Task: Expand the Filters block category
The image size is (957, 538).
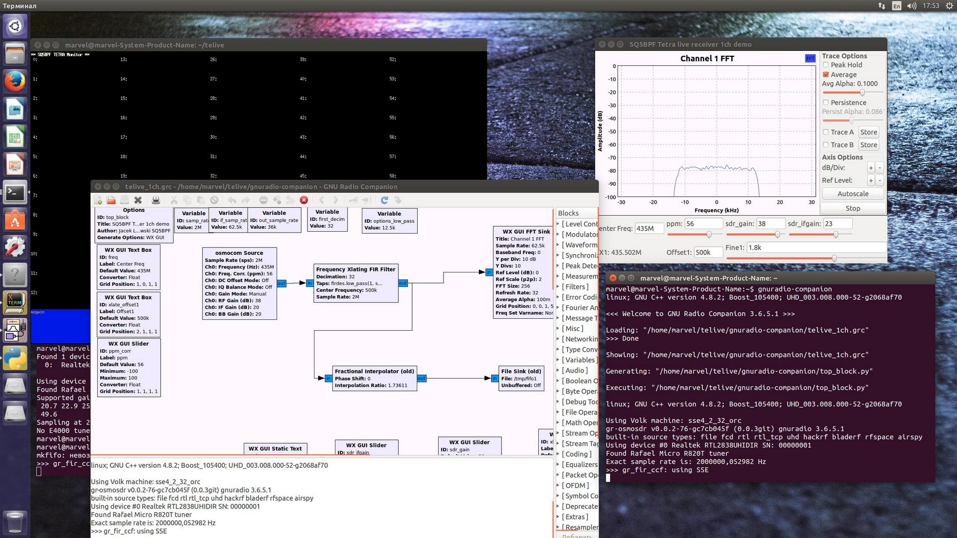Action: tap(558, 287)
